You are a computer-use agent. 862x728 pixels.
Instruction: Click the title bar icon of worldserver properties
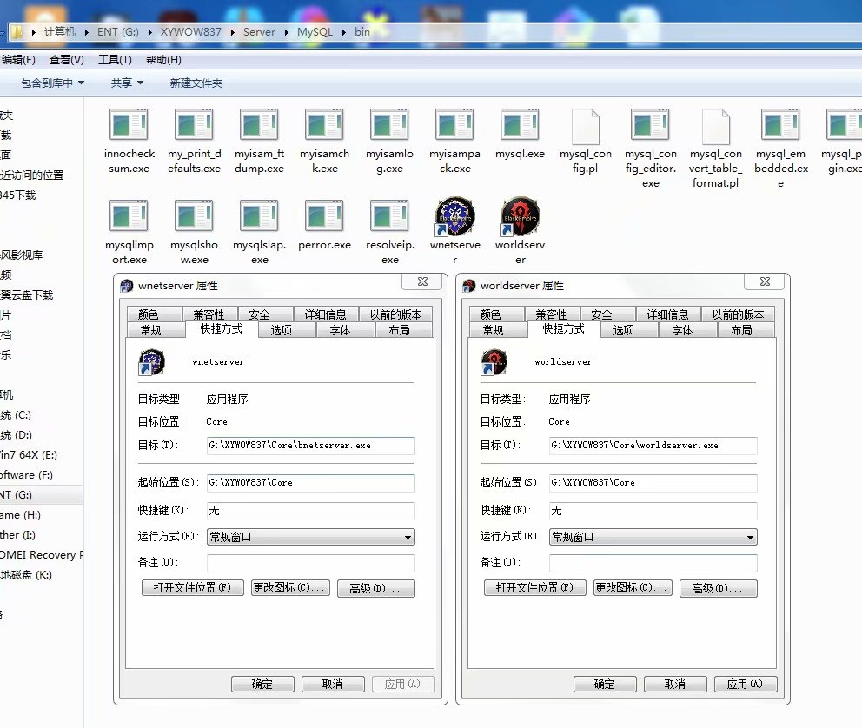coord(469,286)
